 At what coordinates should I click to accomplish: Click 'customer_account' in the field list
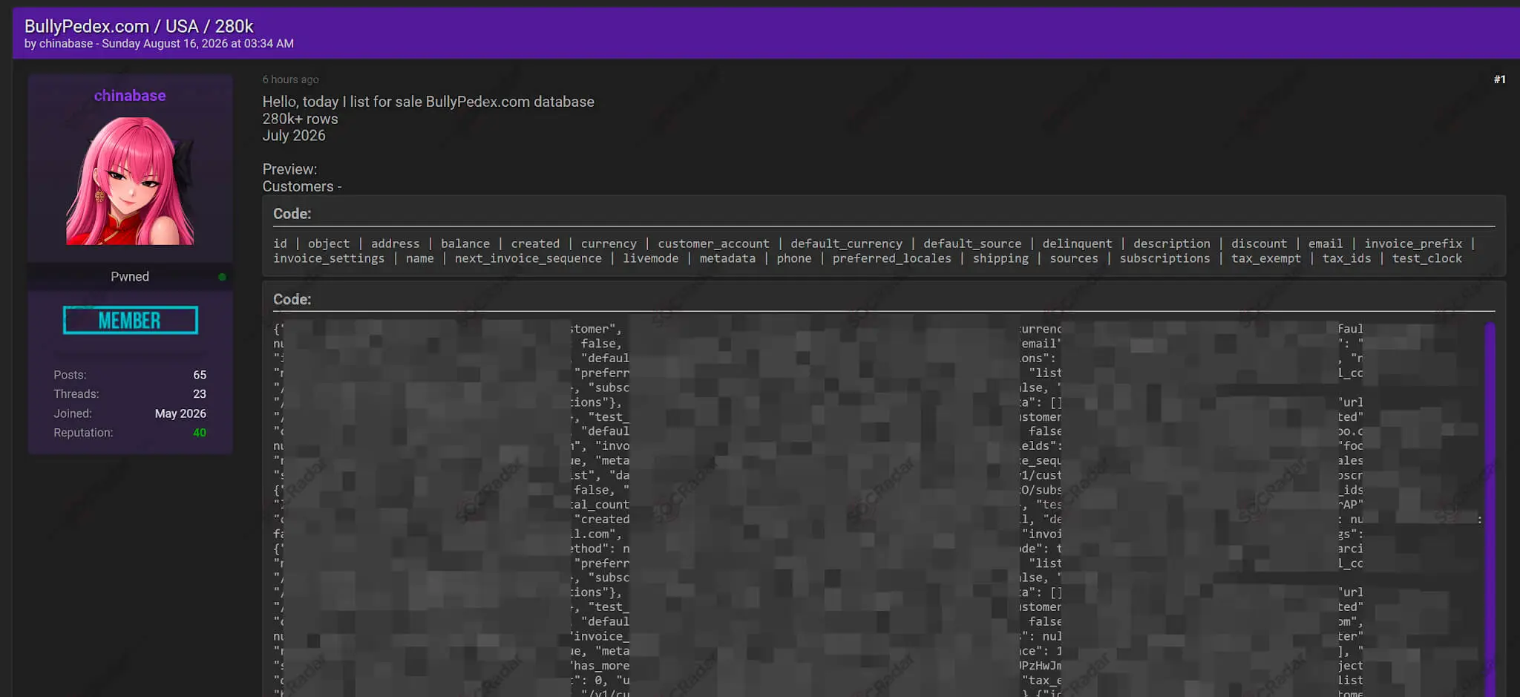(x=713, y=243)
